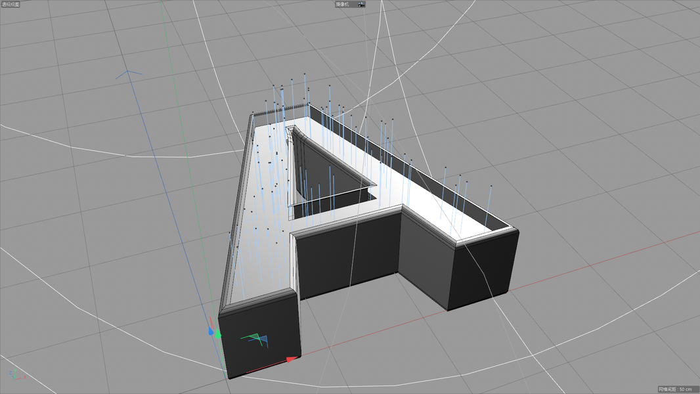Click the 透视视图 viewport label
700x394 pixels.
(11, 4)
